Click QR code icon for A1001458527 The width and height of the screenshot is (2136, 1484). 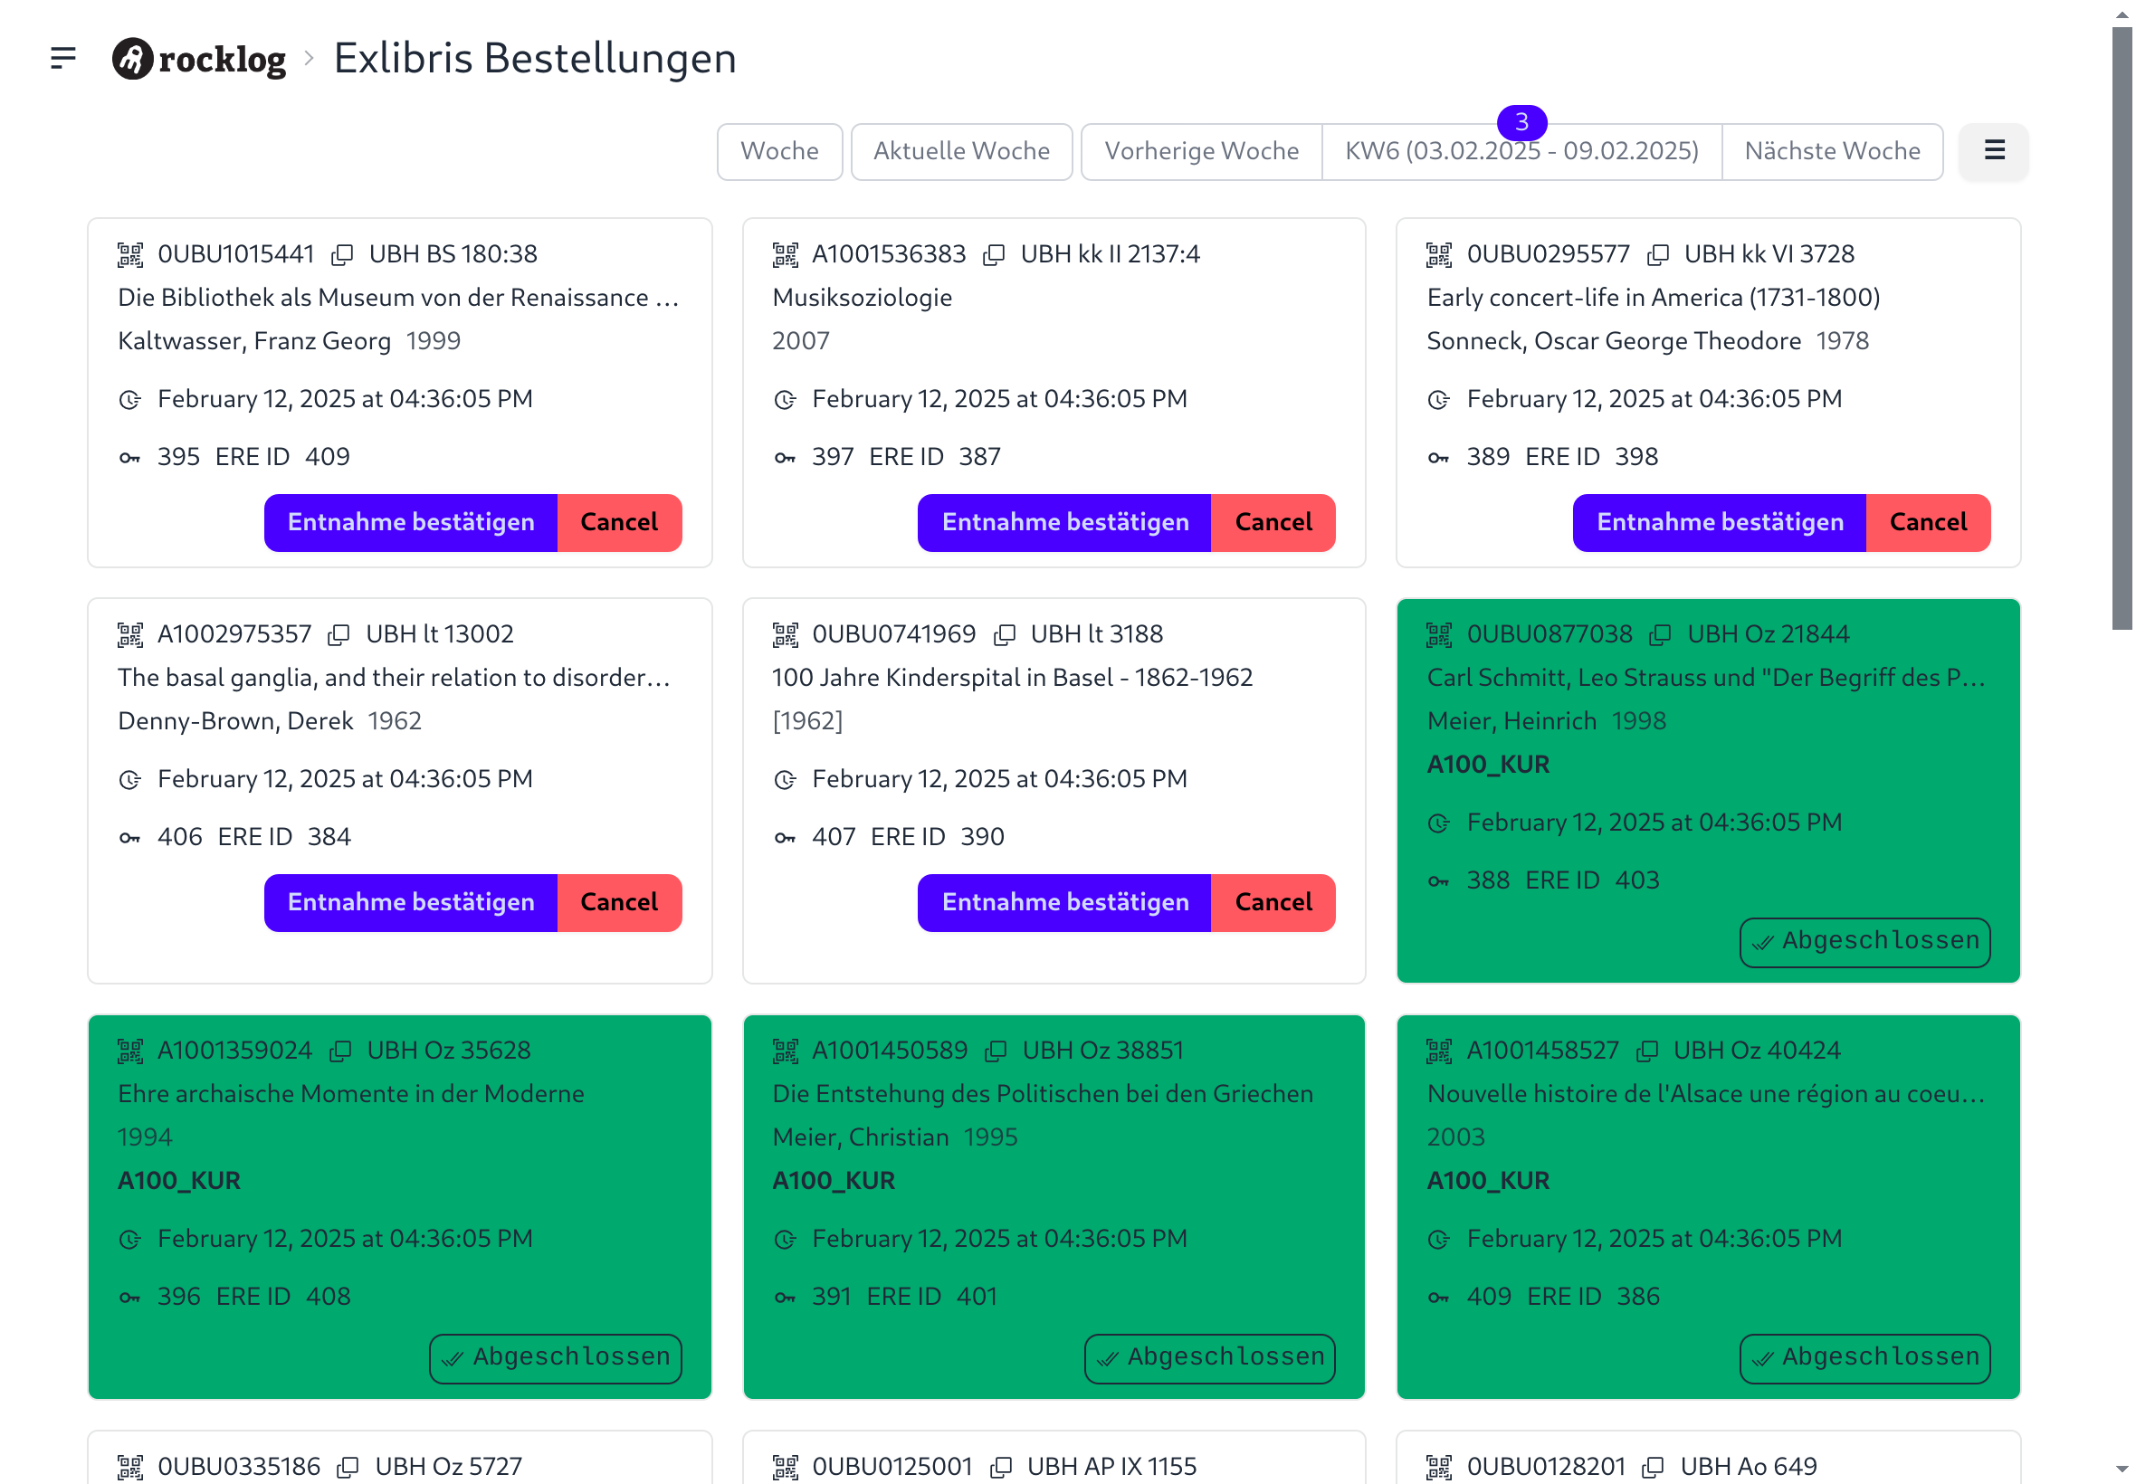click(x=1438, y=1050)
